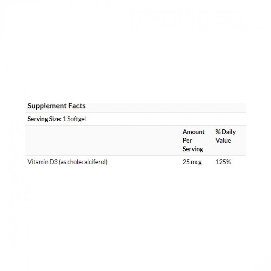Select the word Daily in the header
This screenshot has height=271, width=271.
(229, 132)
